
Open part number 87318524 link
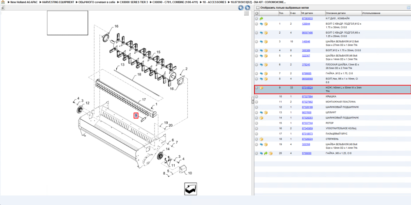coord(307,88)
